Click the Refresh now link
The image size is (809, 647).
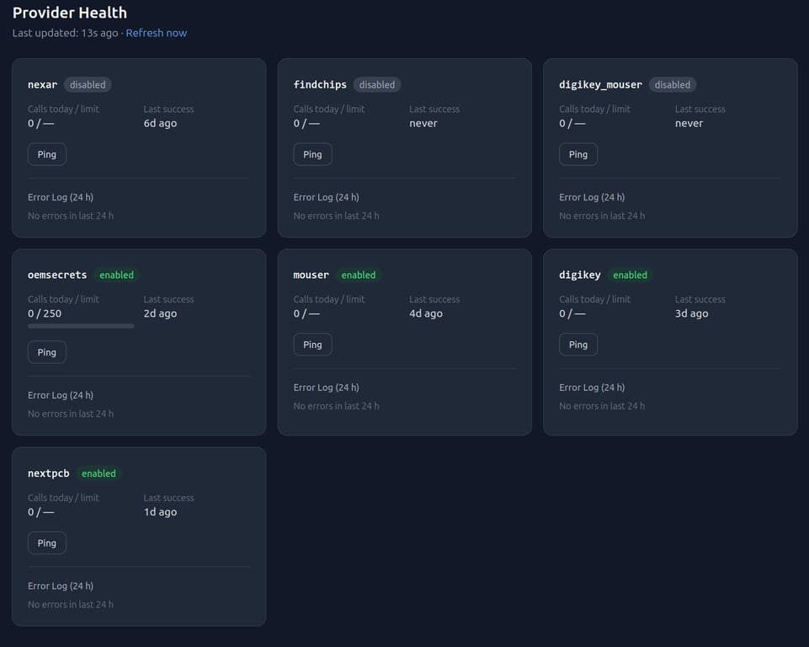coord(157,33)
